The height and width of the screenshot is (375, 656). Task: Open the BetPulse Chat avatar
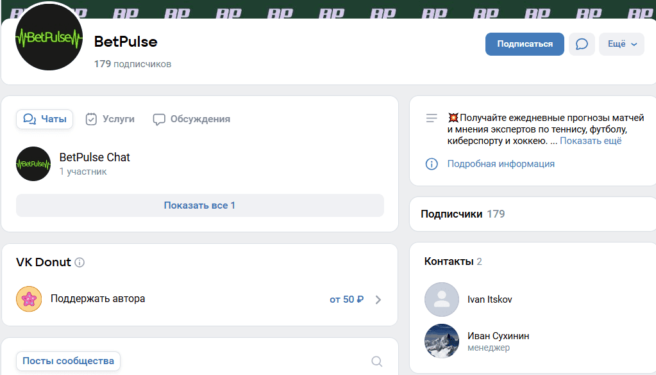click(33, 164)
